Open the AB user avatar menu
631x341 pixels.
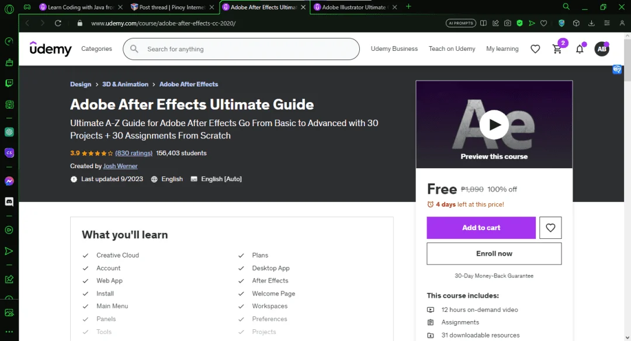[602, 49]
